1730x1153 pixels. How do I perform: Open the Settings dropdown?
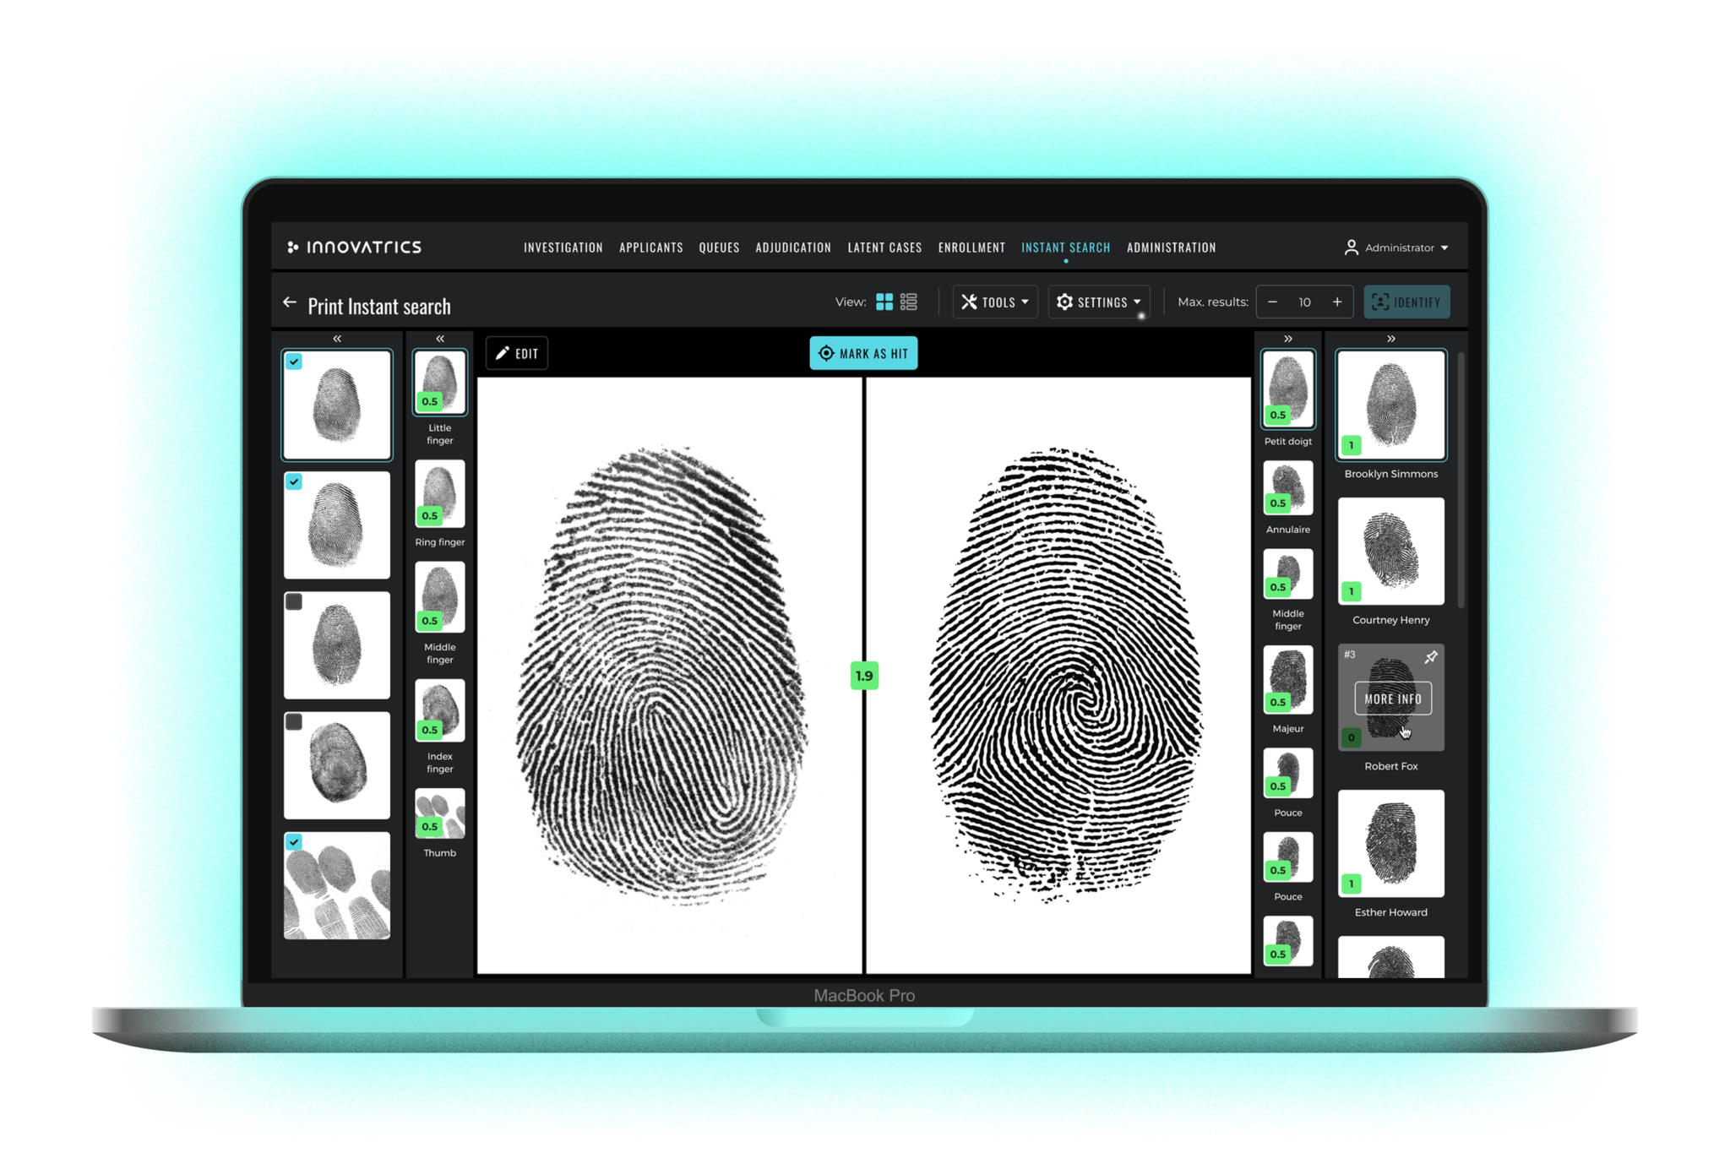pyautogui.click(x=1098, y=302)
